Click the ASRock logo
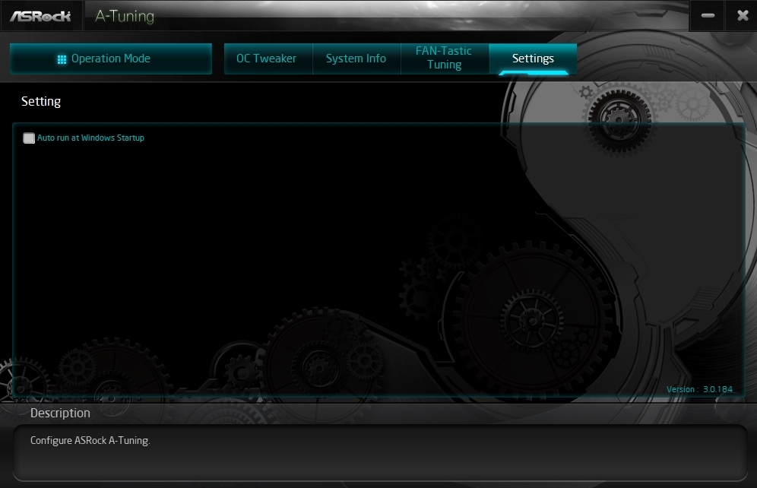This screenshot has height=488, width=757. coord(40,17)
